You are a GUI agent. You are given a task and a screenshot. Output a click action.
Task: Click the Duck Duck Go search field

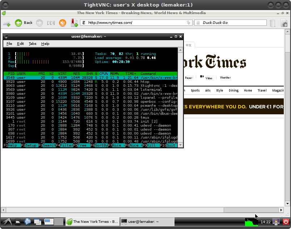tap(230, 23)
